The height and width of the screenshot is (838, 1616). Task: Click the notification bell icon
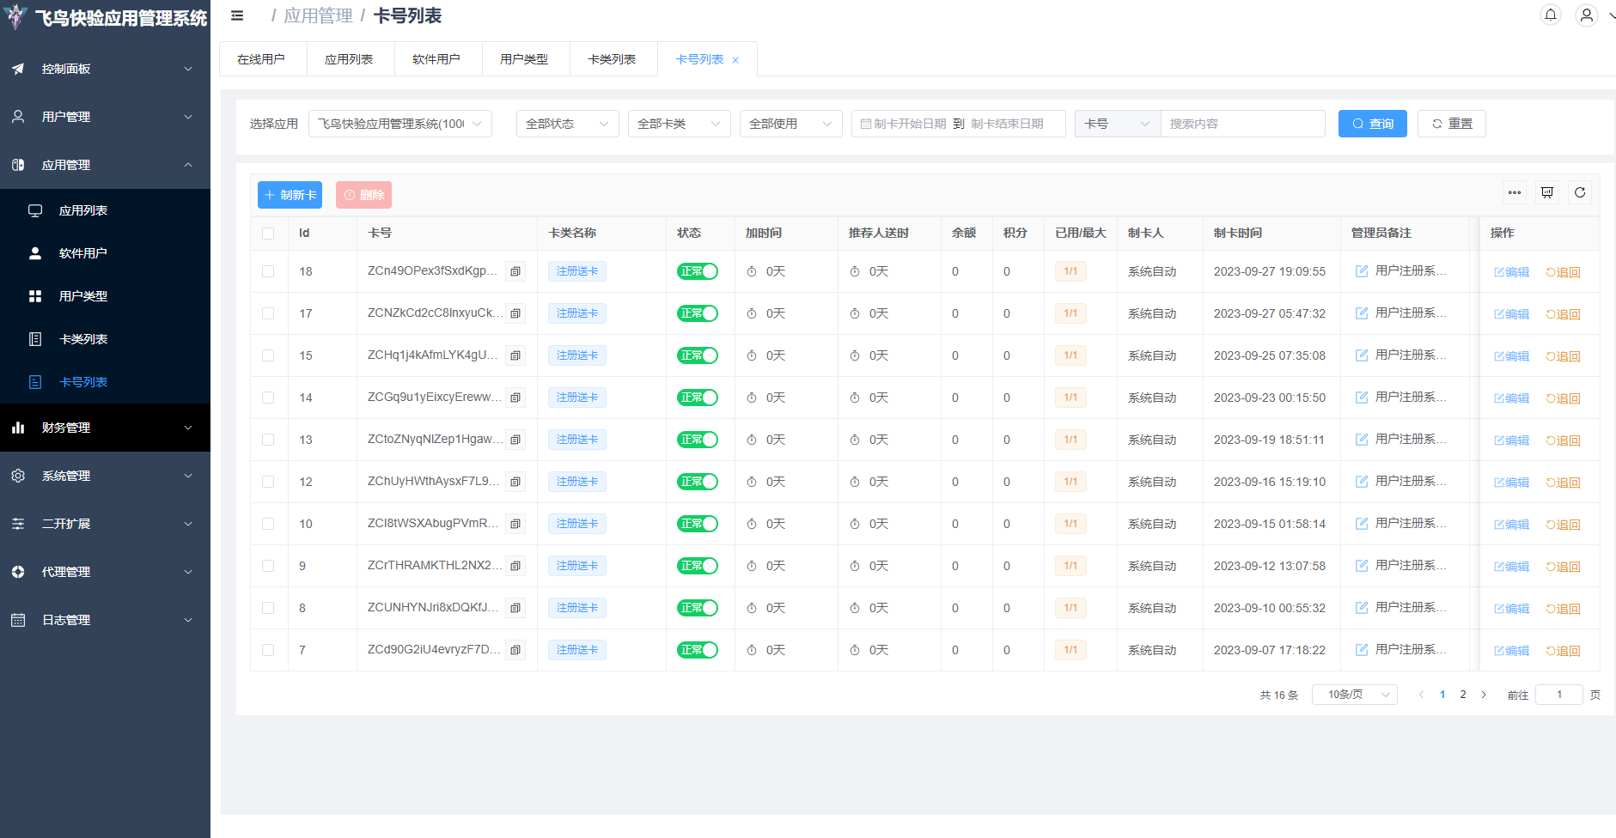click(1551, 15)
